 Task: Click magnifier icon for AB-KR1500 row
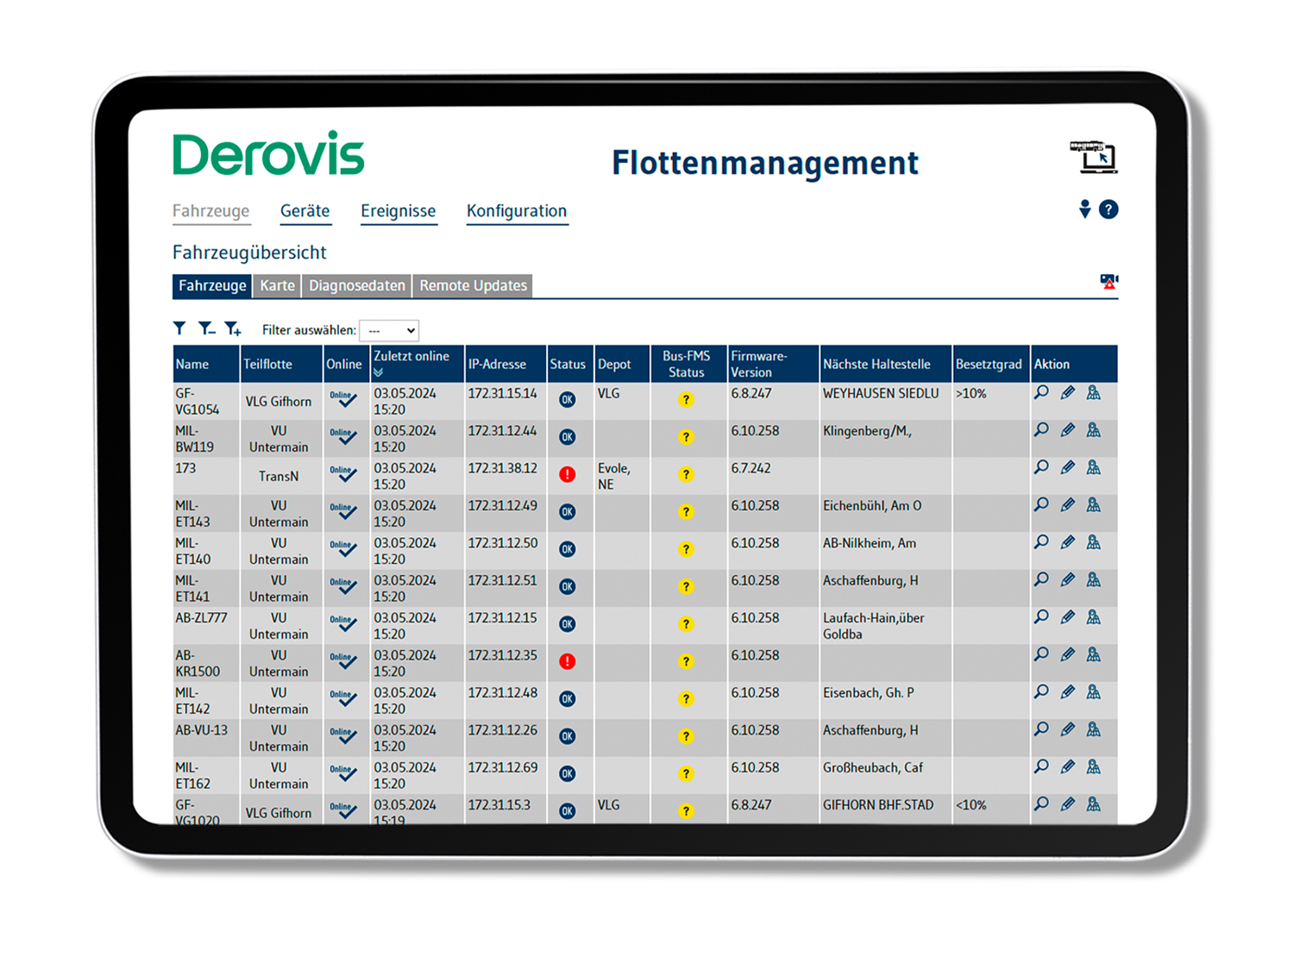coord(1041,654)
